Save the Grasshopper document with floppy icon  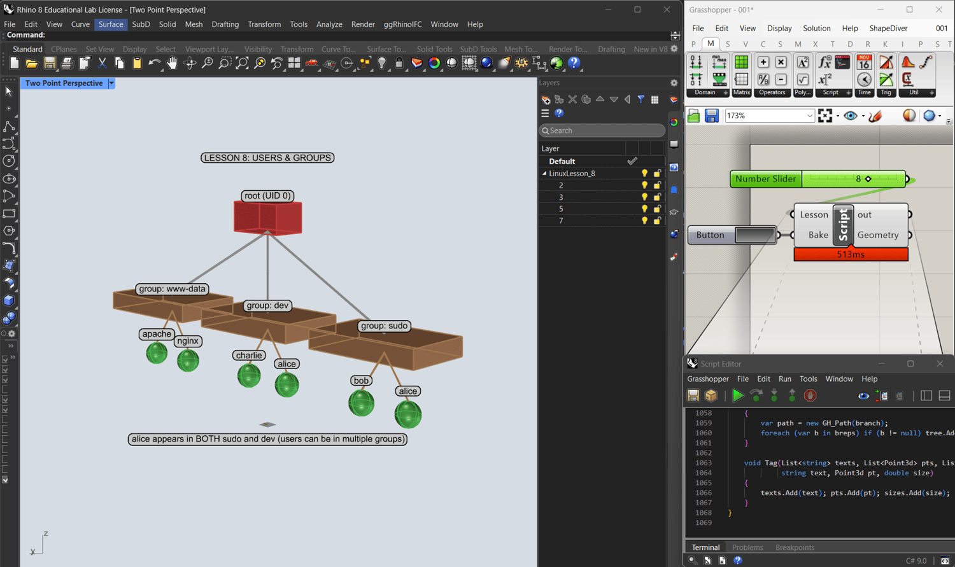pos(711,116)
